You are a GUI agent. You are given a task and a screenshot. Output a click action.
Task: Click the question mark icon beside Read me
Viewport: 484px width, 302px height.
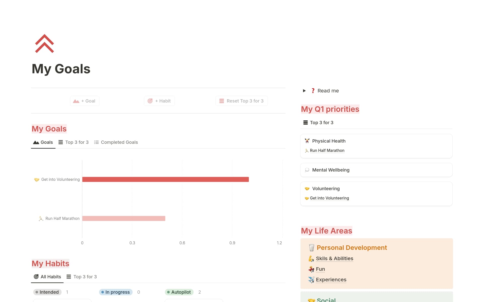point(313,91)
